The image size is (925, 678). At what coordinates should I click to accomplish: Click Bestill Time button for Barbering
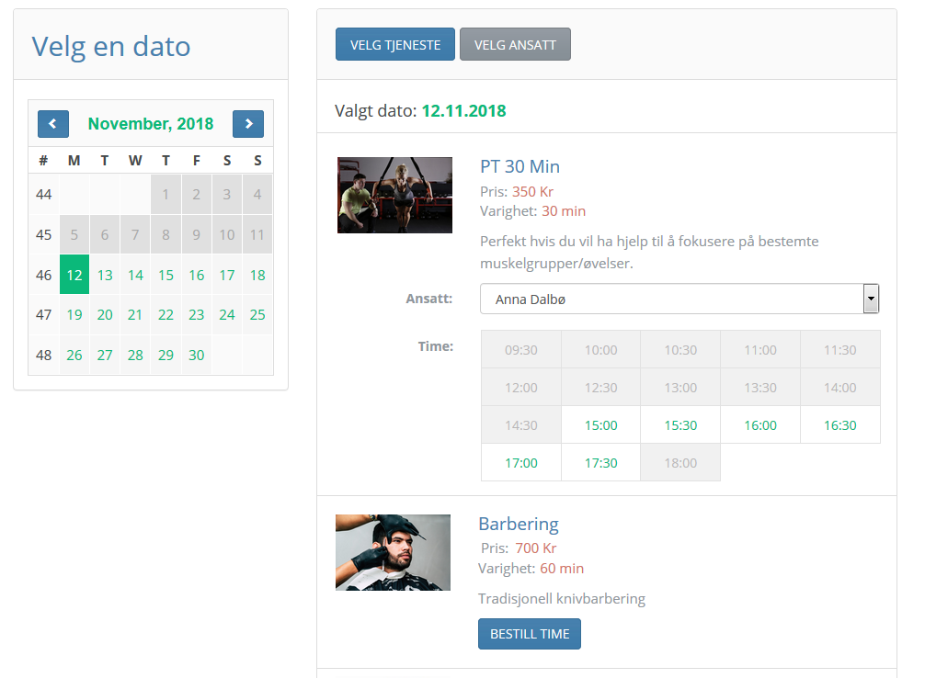pyautogui.click(x=530, y=634)
